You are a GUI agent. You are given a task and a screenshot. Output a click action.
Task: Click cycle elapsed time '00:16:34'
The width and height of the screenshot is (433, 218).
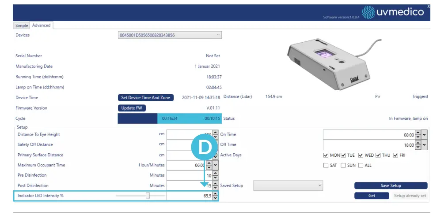170,118
